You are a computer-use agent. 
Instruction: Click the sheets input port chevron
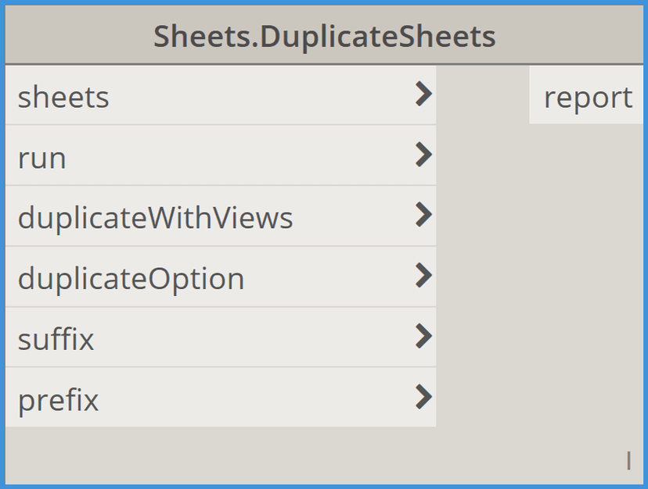[x=423, y=95]
